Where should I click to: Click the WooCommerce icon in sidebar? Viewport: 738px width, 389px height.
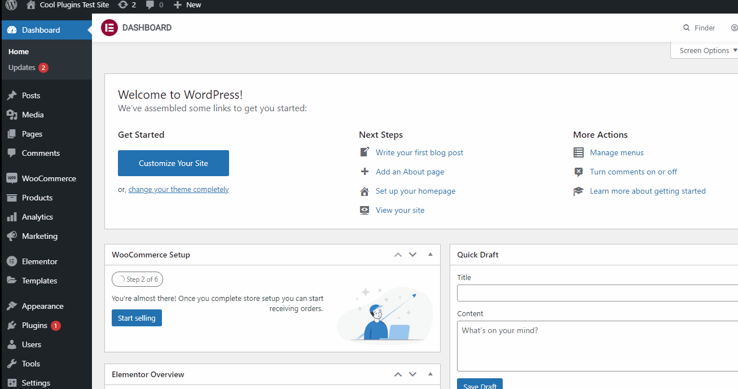point(12,178)
